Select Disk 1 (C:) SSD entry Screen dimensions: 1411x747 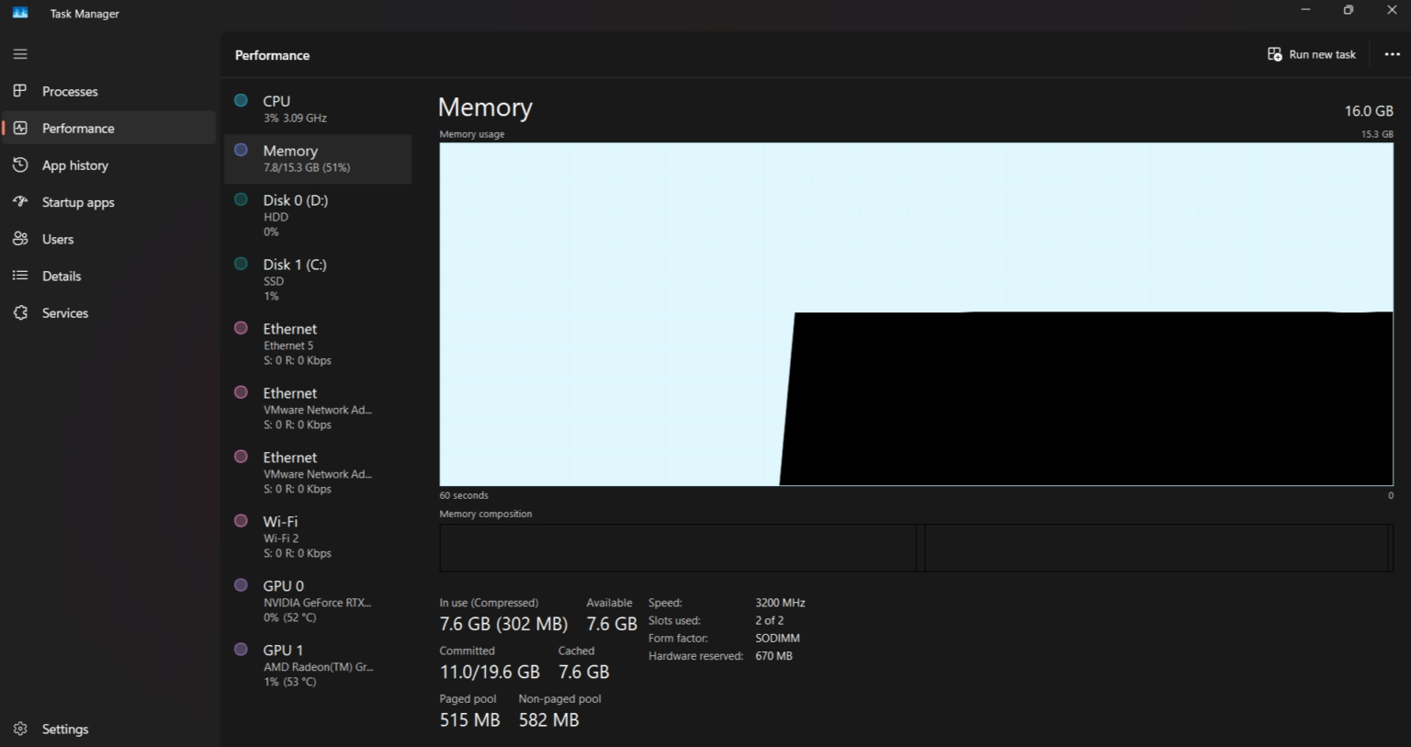coord(317,278)
